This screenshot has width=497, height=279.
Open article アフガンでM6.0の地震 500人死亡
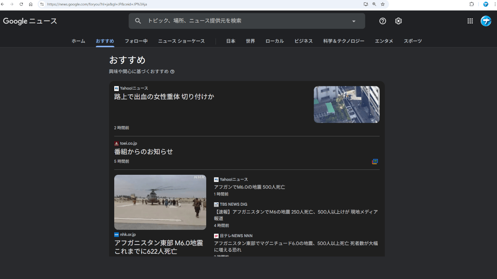pos(249,187)
